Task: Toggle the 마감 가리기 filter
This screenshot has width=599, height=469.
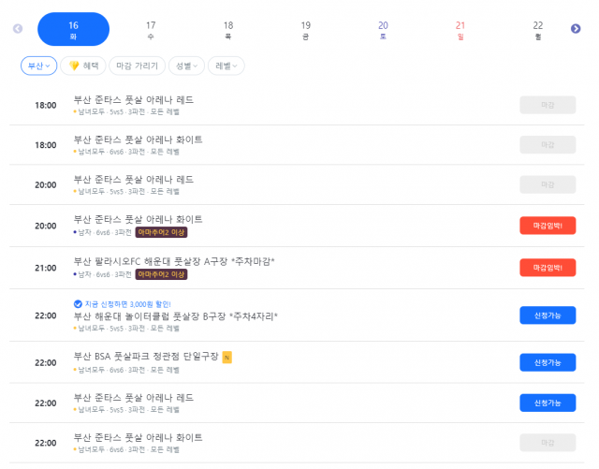Action: pos(137,66)
